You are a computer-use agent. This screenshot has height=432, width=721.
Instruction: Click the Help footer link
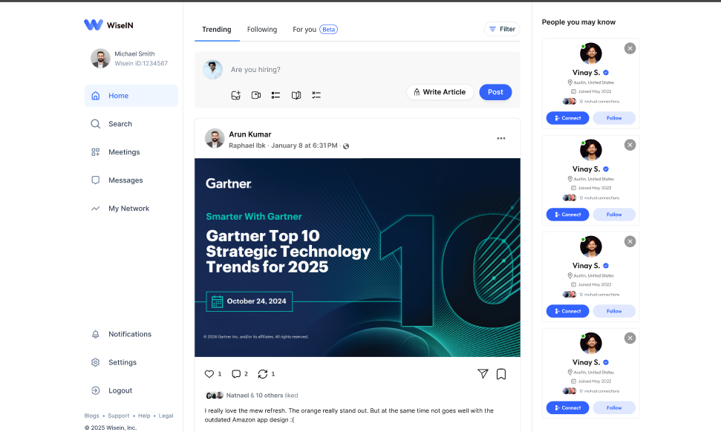(144, 416)
